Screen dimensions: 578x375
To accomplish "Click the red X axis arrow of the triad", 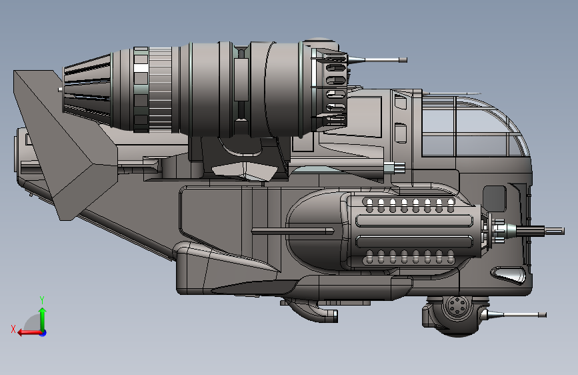I will click(29, 332).
